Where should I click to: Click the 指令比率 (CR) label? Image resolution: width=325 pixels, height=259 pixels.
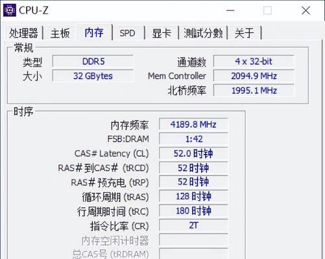(x=119, y=226)
